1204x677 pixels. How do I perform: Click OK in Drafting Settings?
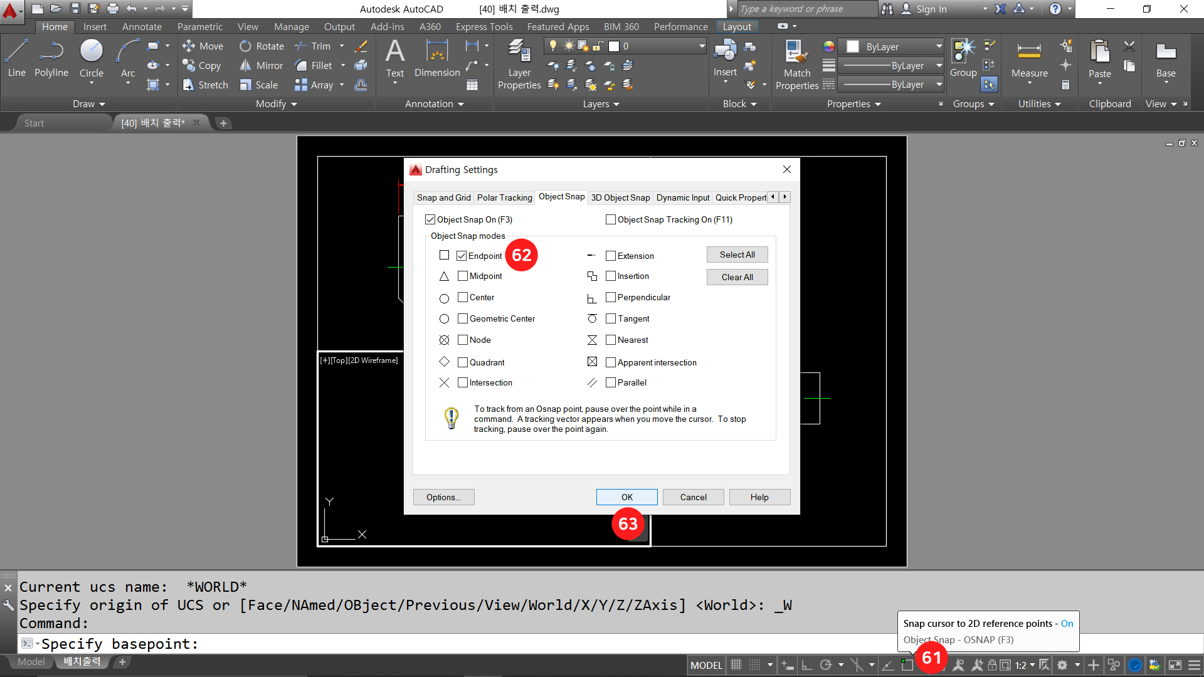point(626,497)
